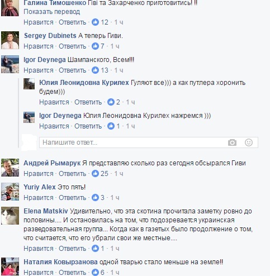Click like reaction icon on Sergey Dubinets' comment

click(95, 46)
